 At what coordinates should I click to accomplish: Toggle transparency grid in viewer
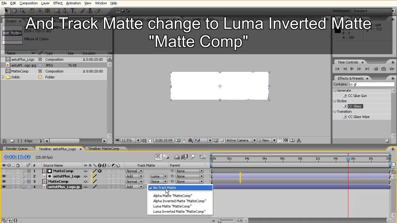[222, 140]
